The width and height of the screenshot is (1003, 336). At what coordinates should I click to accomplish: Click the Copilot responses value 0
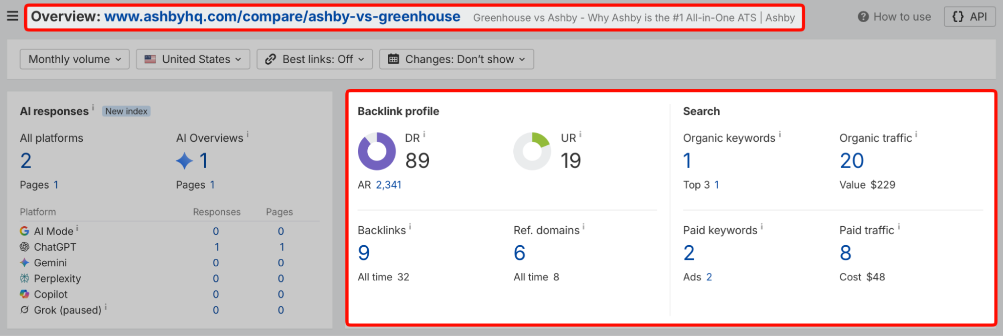216,294
